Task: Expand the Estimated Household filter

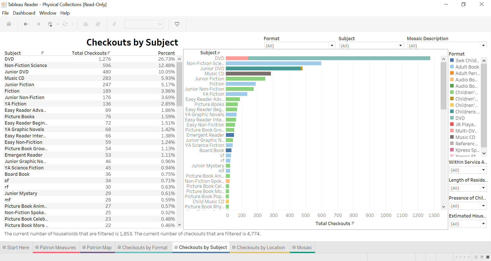Action: point(483,224)
